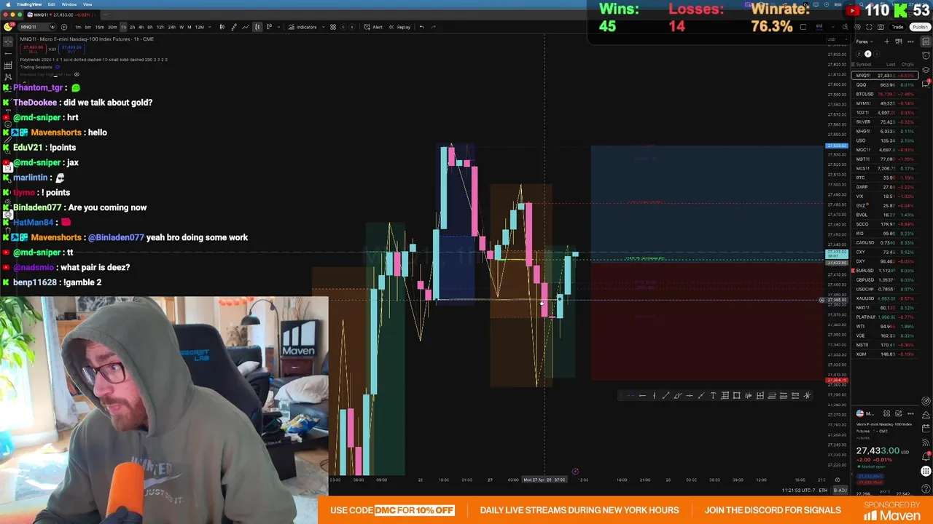This screenshot has width=933, height=524.
Task: Create an Alert
Action: click(373, 27)
